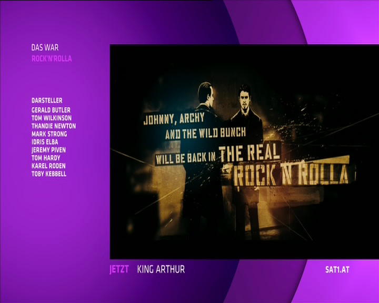Click the 'JETZT' label below the video
The image size is (379, 303).
pyautogui.click(x=119, y=269)
